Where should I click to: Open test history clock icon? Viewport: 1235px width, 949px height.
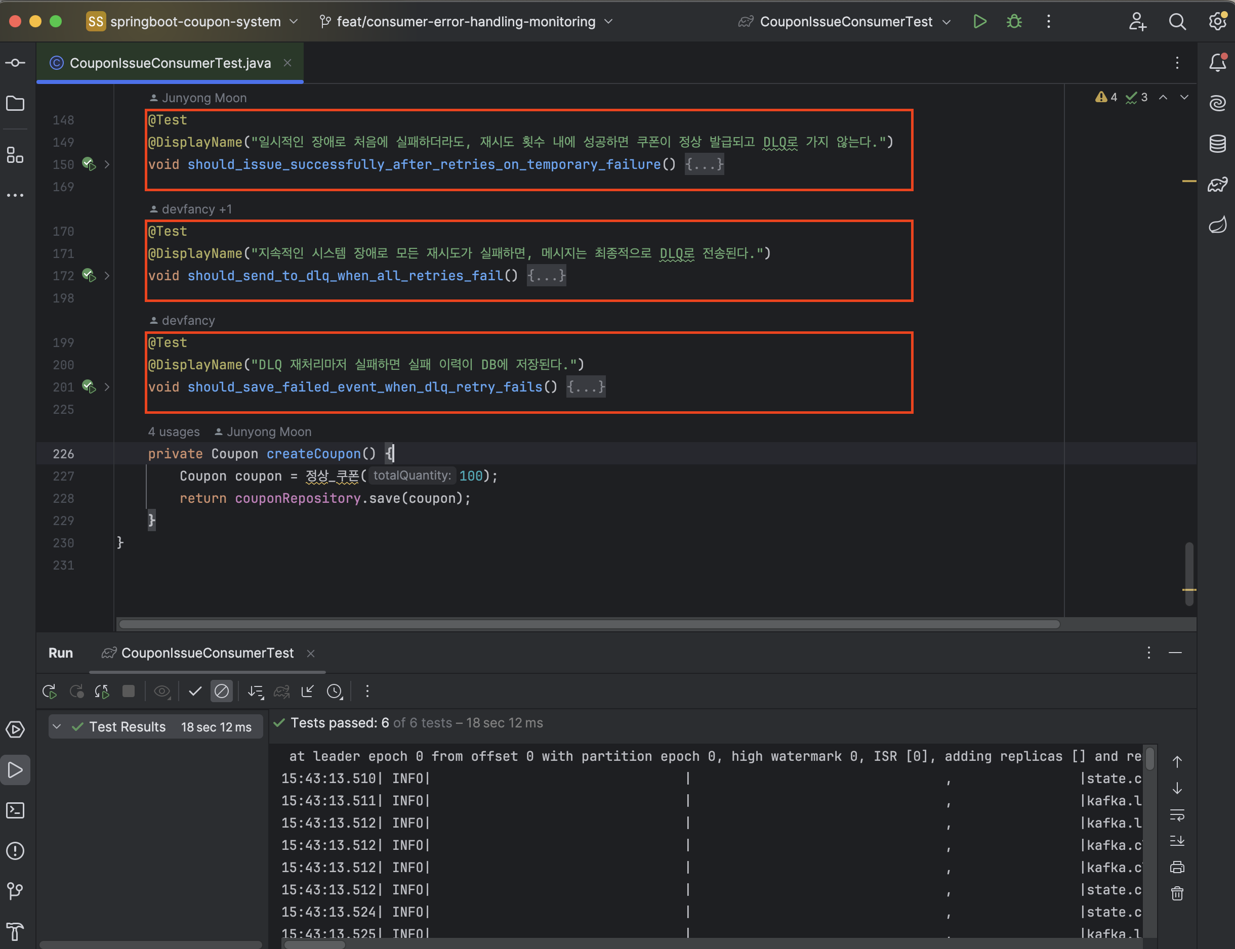pos(335,692)
